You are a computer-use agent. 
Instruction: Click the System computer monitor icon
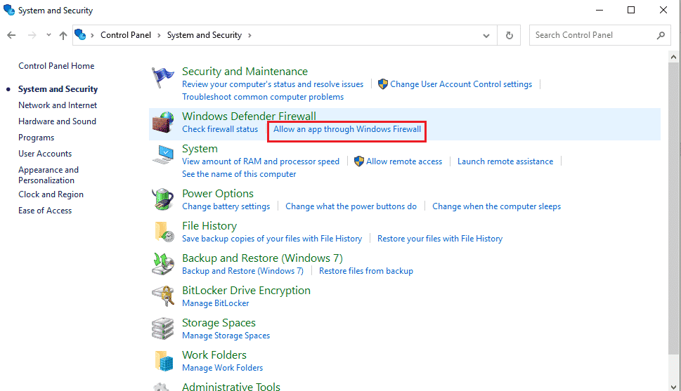163,154
